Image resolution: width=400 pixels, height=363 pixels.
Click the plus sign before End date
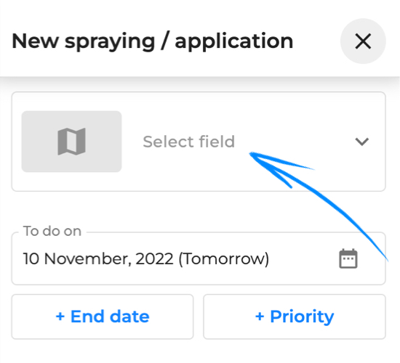pos(60,317)
